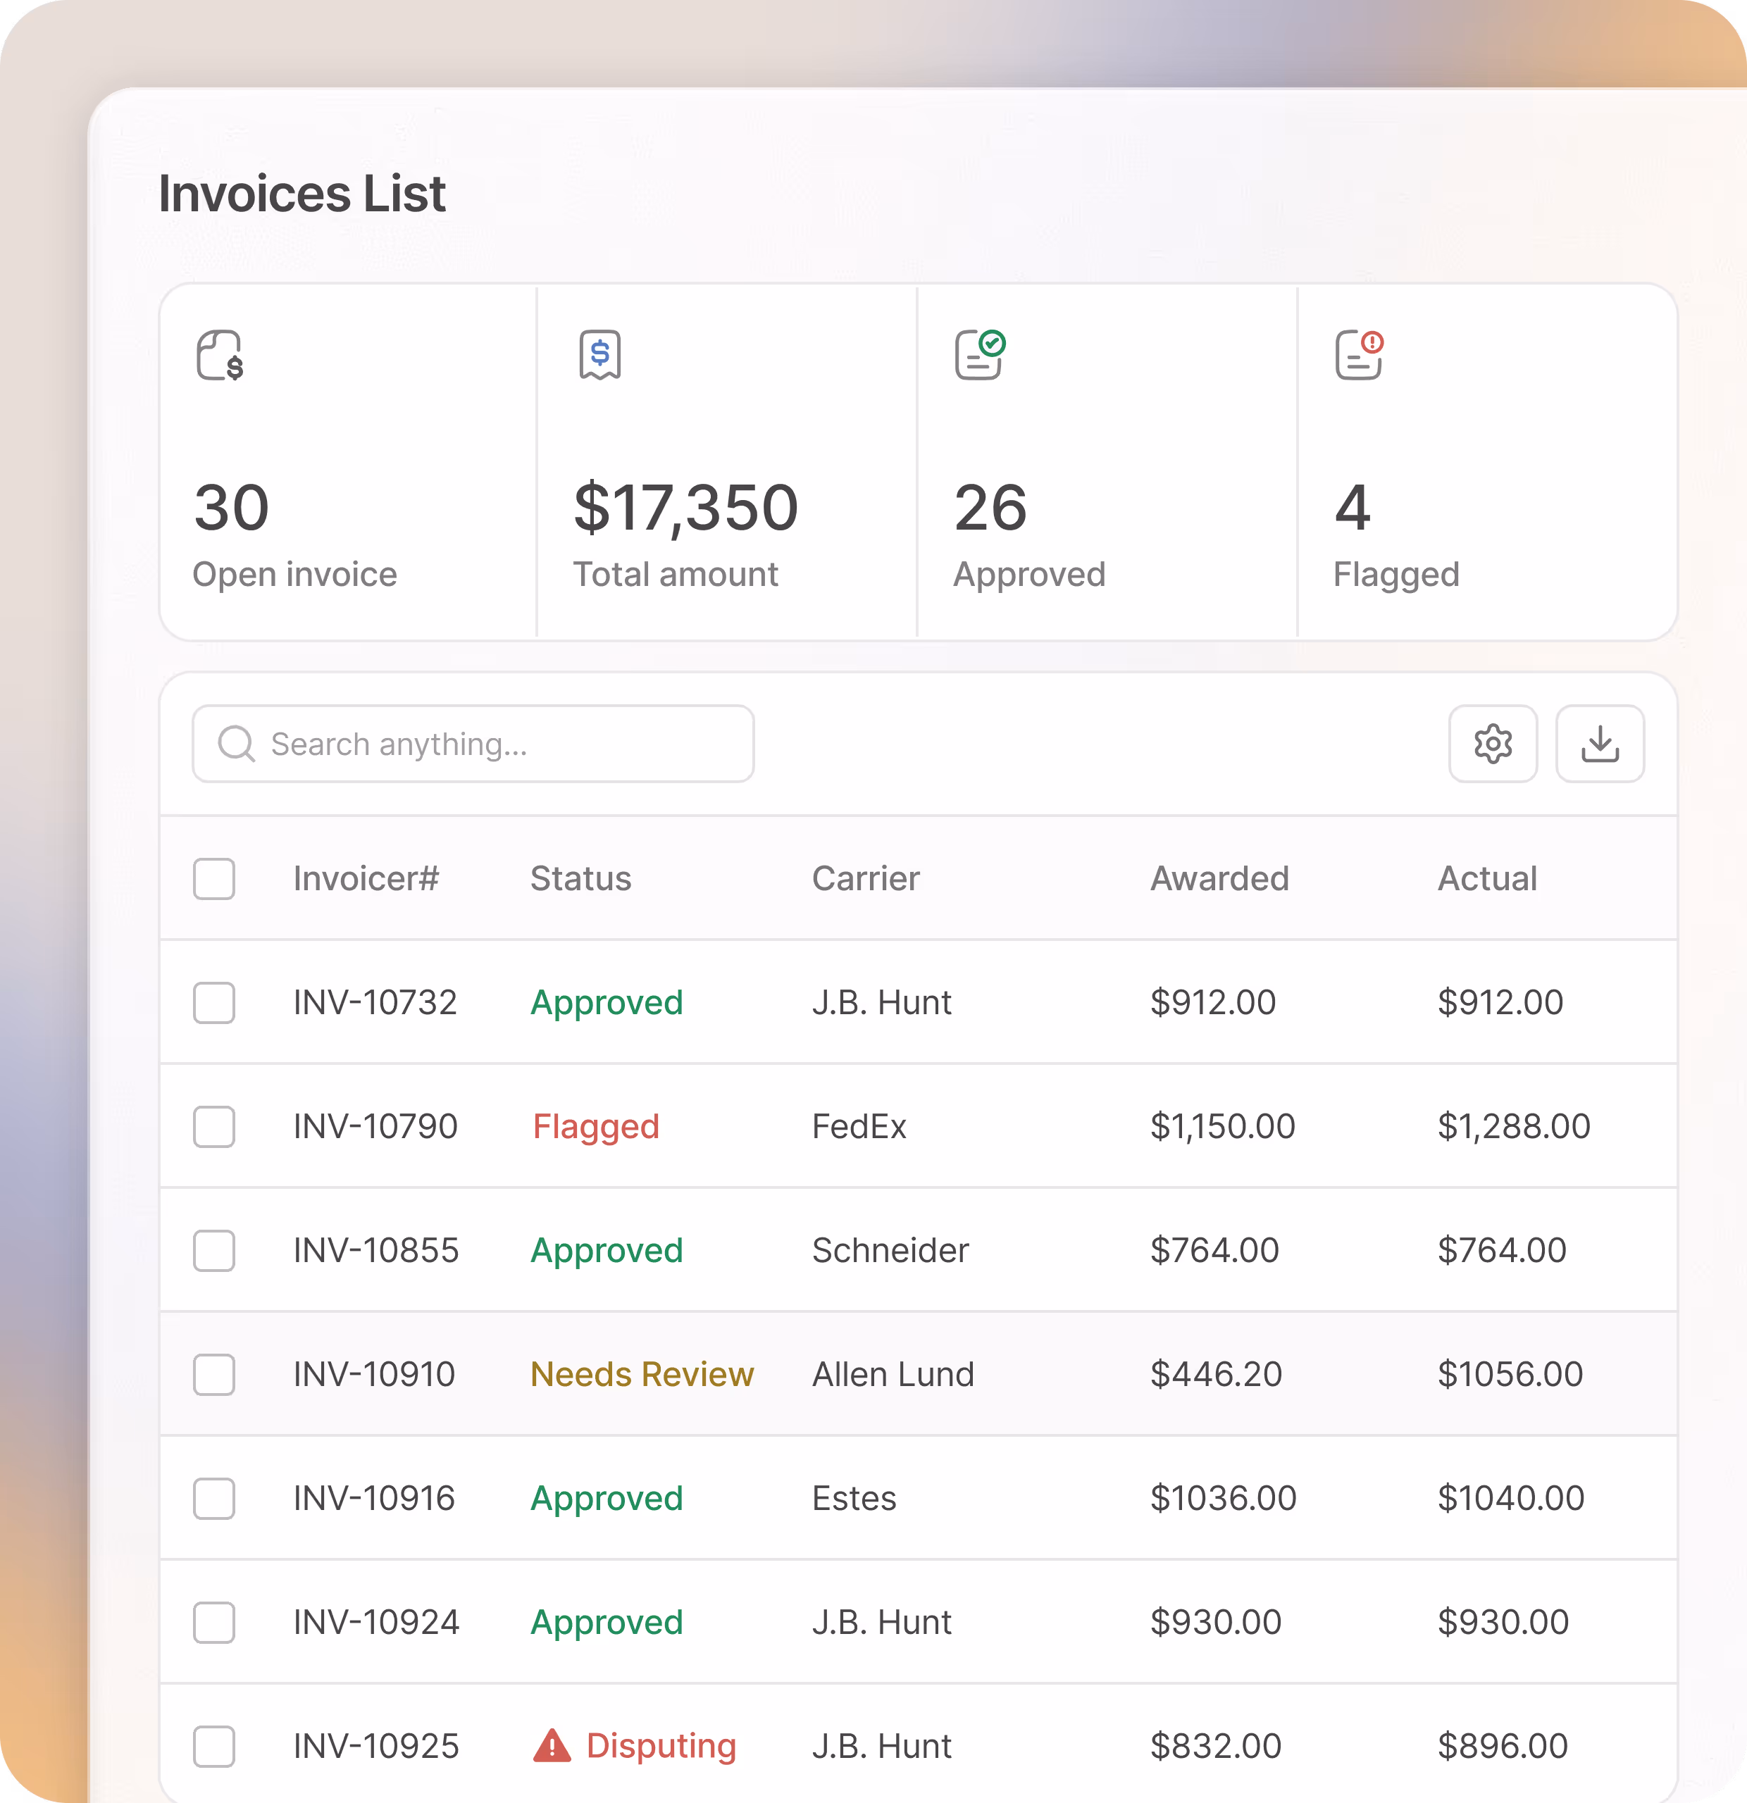Download the invoice list via download icon
Image resolution: width=1747 pixels, height=1803 pixels.
point(1599,743)
